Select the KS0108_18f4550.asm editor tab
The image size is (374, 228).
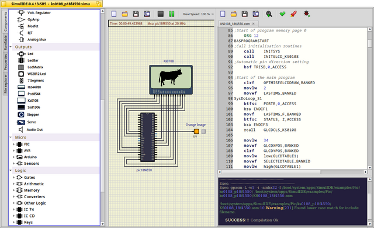click(x=238, y=23)
